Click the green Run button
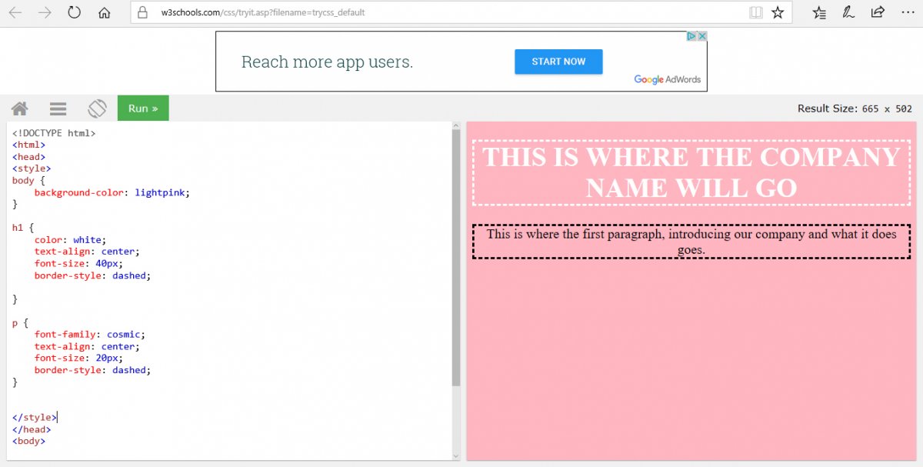923x467 pixels. [143, 108]
